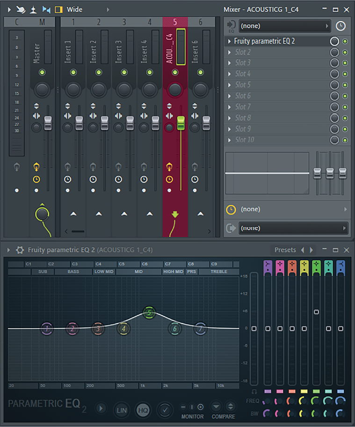
Task: Open the Presets menu in EQ window
Action: [285, 250]
